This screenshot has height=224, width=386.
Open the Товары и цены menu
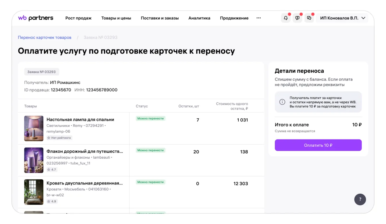coord(116,18)
